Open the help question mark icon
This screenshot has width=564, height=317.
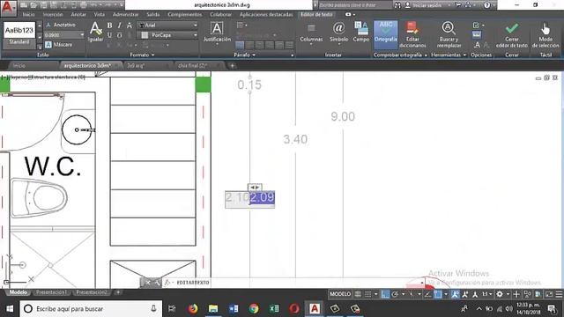486,5
